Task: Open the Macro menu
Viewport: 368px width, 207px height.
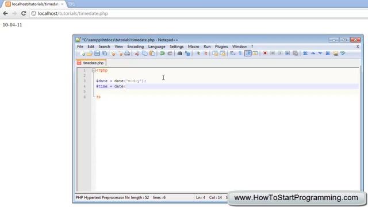Action: point(193,47)
